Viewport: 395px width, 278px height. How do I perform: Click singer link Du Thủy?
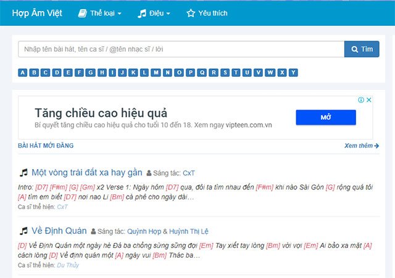68,265
